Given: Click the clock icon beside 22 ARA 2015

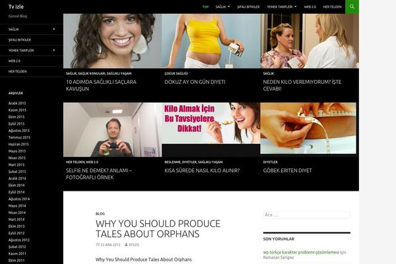Looking at the screenshot, I should 98,245.
